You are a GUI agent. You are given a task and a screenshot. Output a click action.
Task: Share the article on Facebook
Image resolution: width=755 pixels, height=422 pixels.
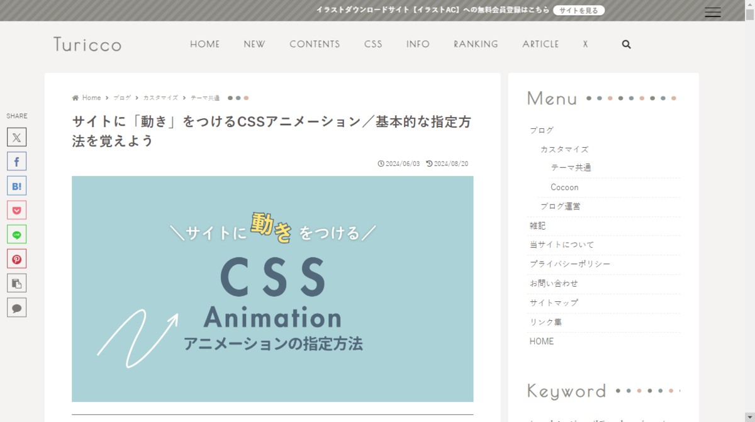(16, 162)
